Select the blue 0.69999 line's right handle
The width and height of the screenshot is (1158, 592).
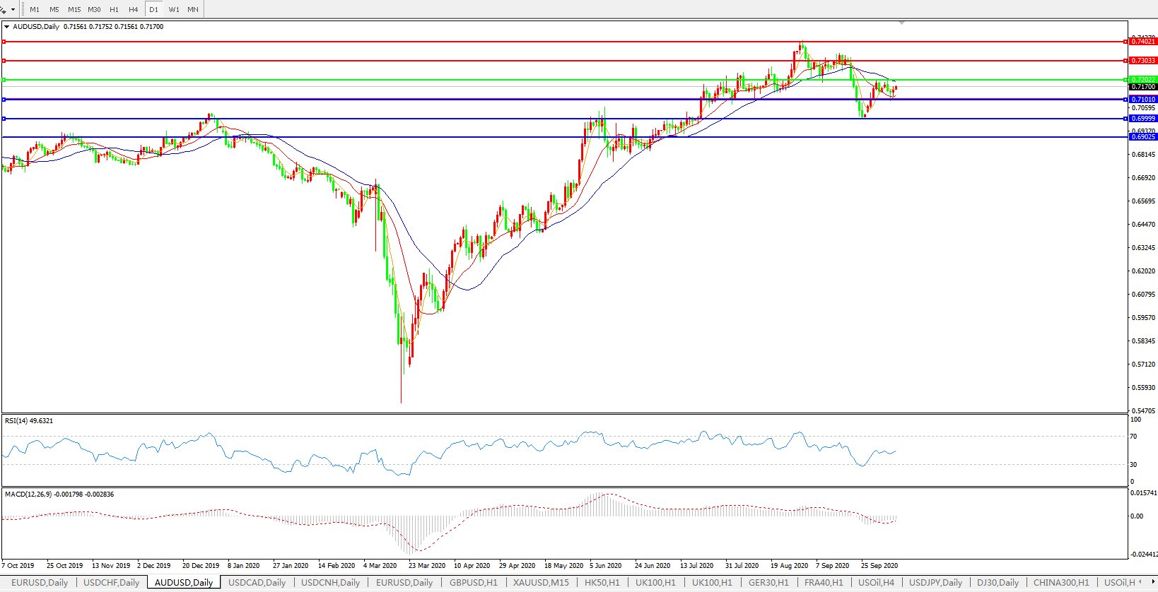pyautogui.click(x=1125, y=119)
